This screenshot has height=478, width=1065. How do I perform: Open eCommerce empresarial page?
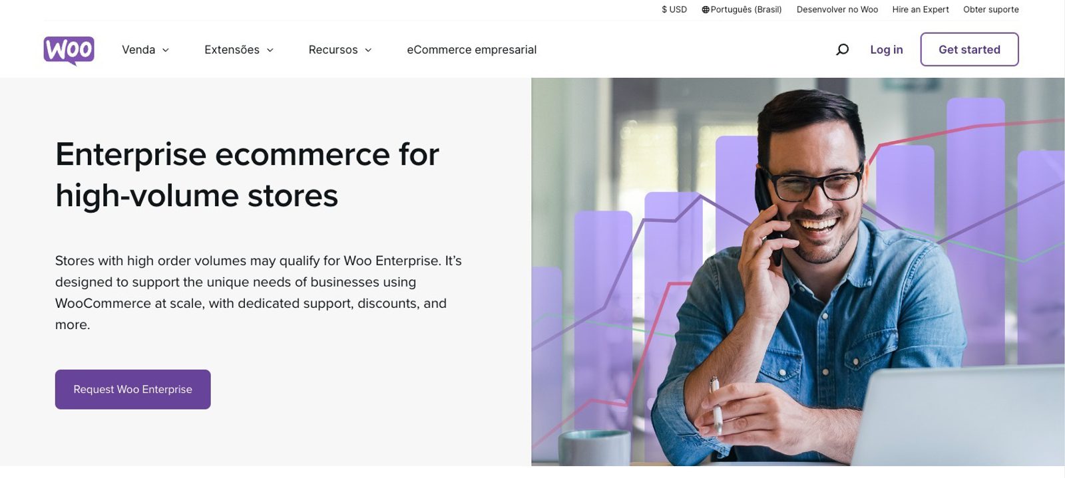(x=471, y=50)
